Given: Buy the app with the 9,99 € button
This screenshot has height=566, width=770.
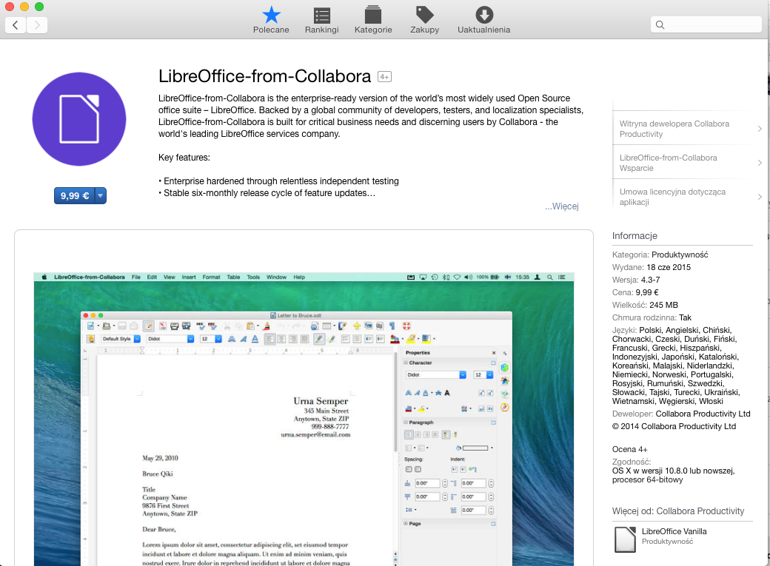Looking at the screenshot, I should [x=75, y=196].
